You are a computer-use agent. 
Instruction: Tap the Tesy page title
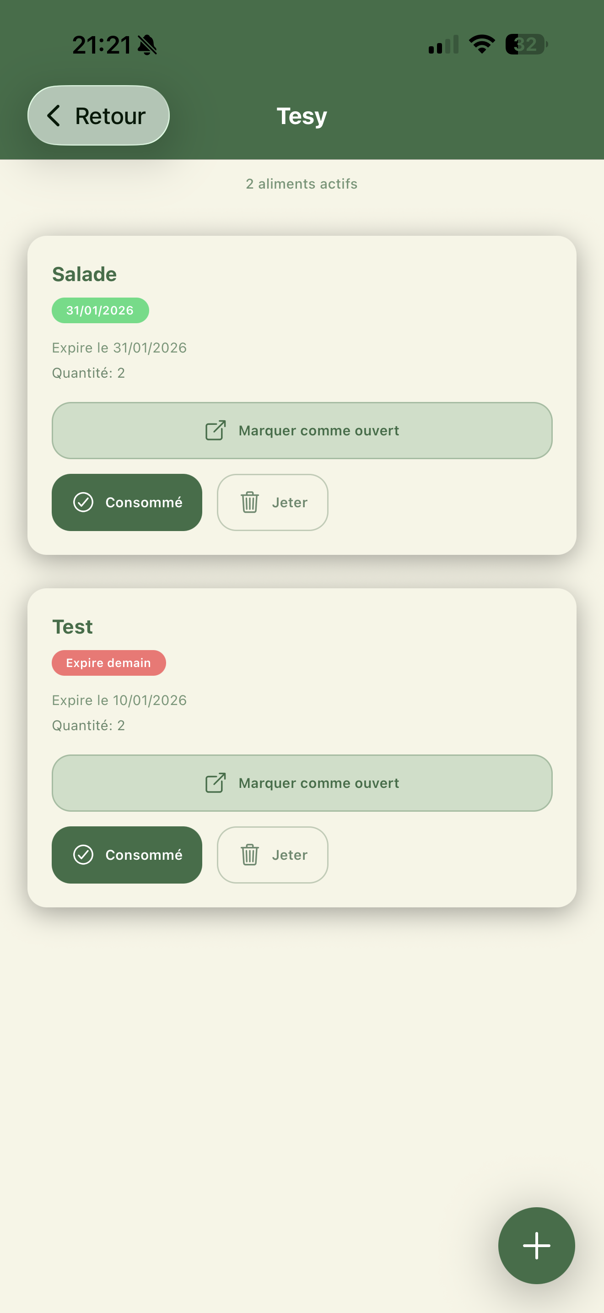coord(302,116)
